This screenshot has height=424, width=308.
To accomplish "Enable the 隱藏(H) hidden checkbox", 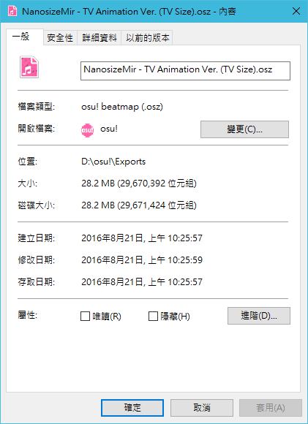I will pyautogui.click(x=153, y=316).
